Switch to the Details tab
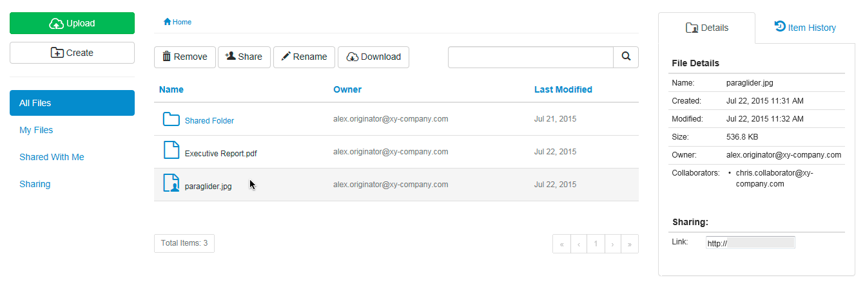The height and width of the screenshot is (292, 865). [706, 28]
